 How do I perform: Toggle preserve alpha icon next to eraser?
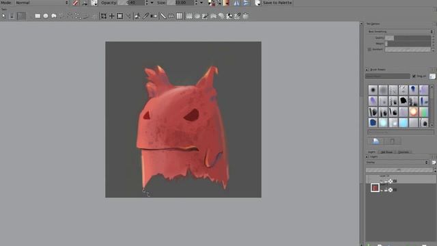tap(85, 3)
